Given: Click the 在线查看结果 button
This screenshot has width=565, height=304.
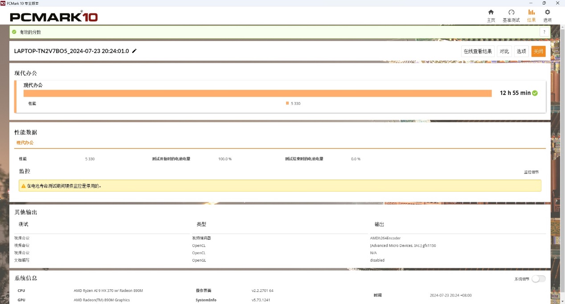Looking at the screenshot, I should (x=478, y=51).
